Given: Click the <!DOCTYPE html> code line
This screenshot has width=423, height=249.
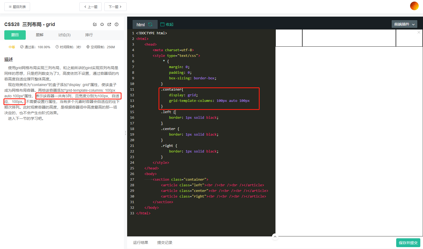Looking at the screenshot, I should click(152, 33).
